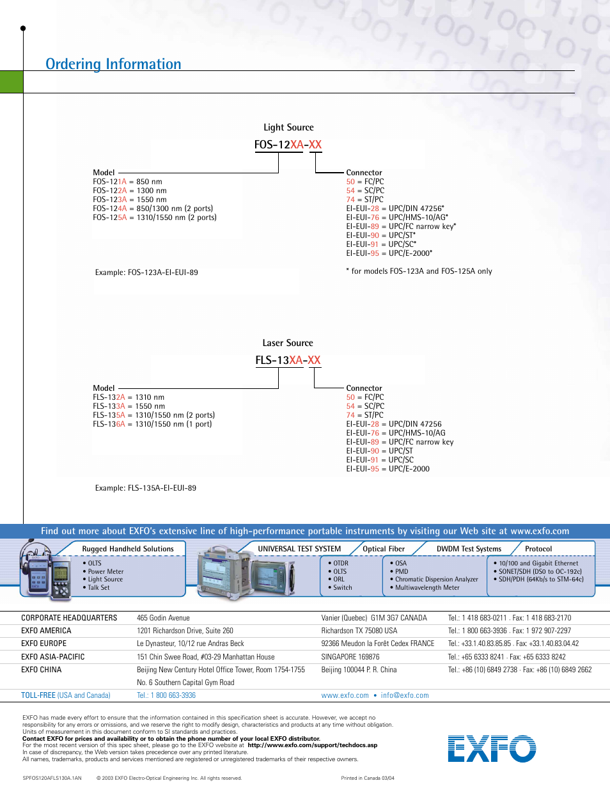Select the FOS-122A = 1300 nm row
Screen dimensions: 610x790
point(130,191)
